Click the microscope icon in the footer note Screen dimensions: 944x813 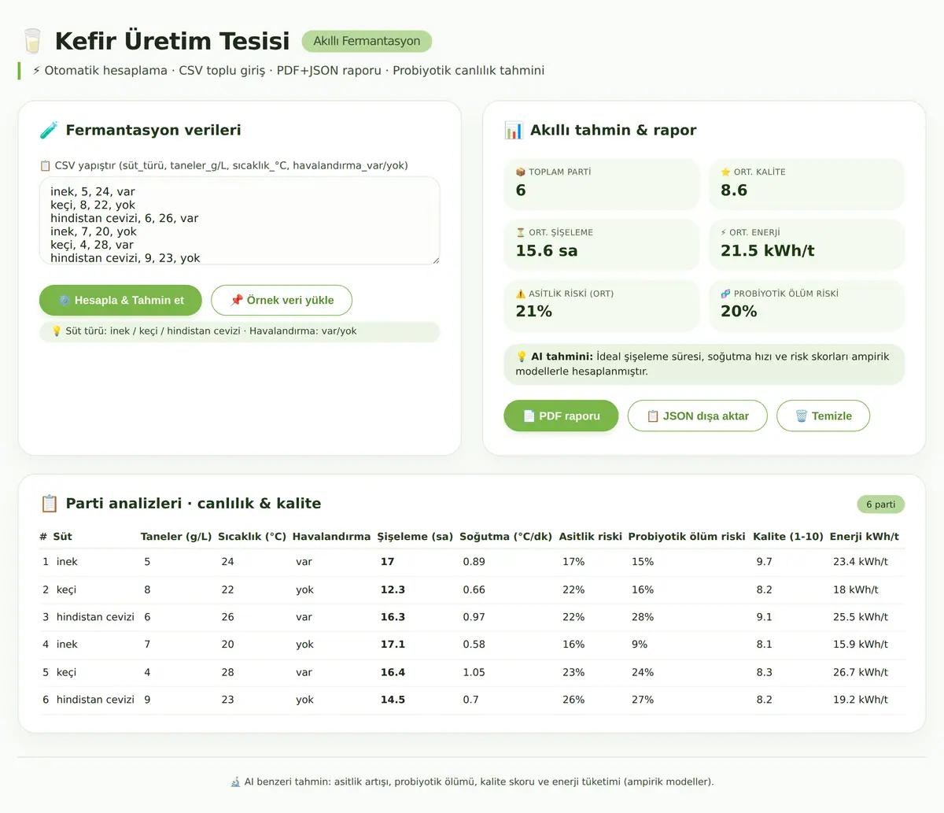tap(235, 782)
